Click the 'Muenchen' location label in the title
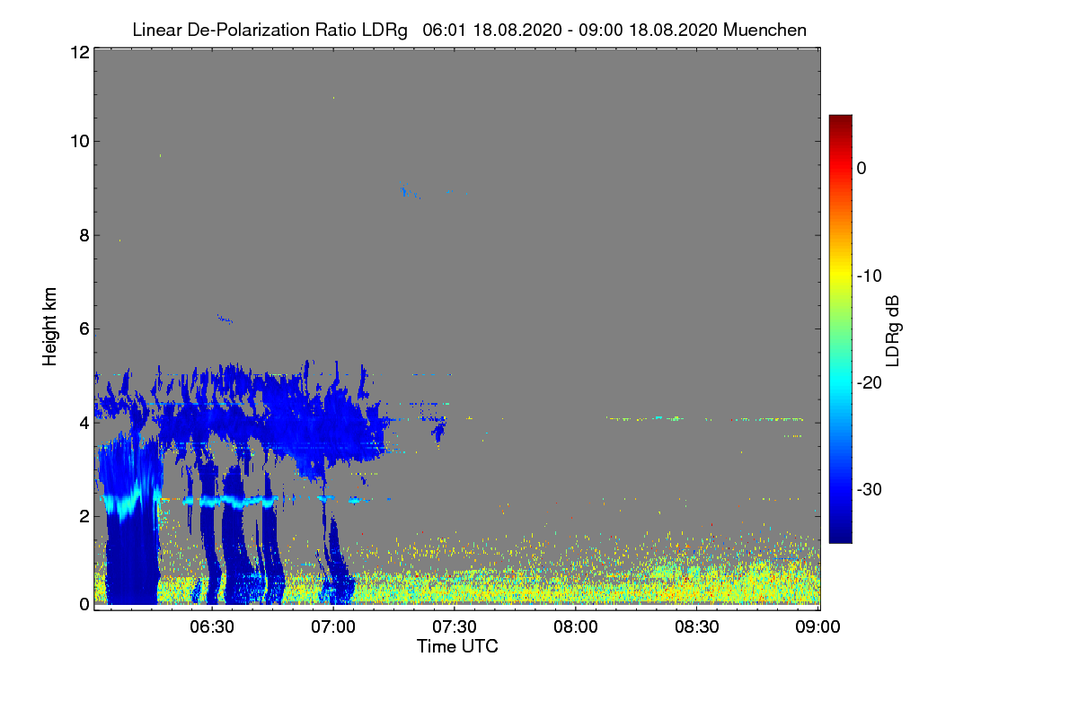 764,31
